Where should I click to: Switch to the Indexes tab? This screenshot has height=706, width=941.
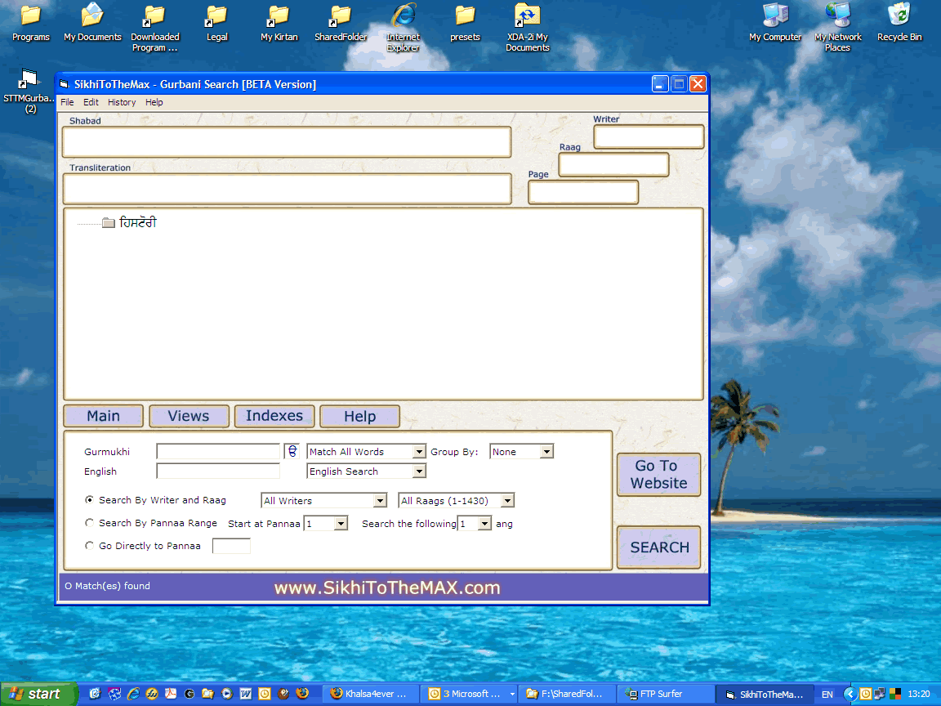[274, 416]
